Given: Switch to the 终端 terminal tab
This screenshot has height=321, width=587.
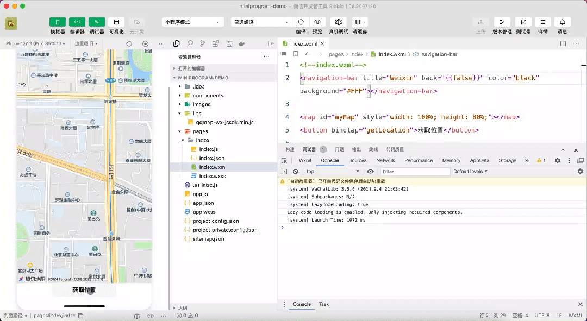Looking at the screenshot, I should 373,149.
